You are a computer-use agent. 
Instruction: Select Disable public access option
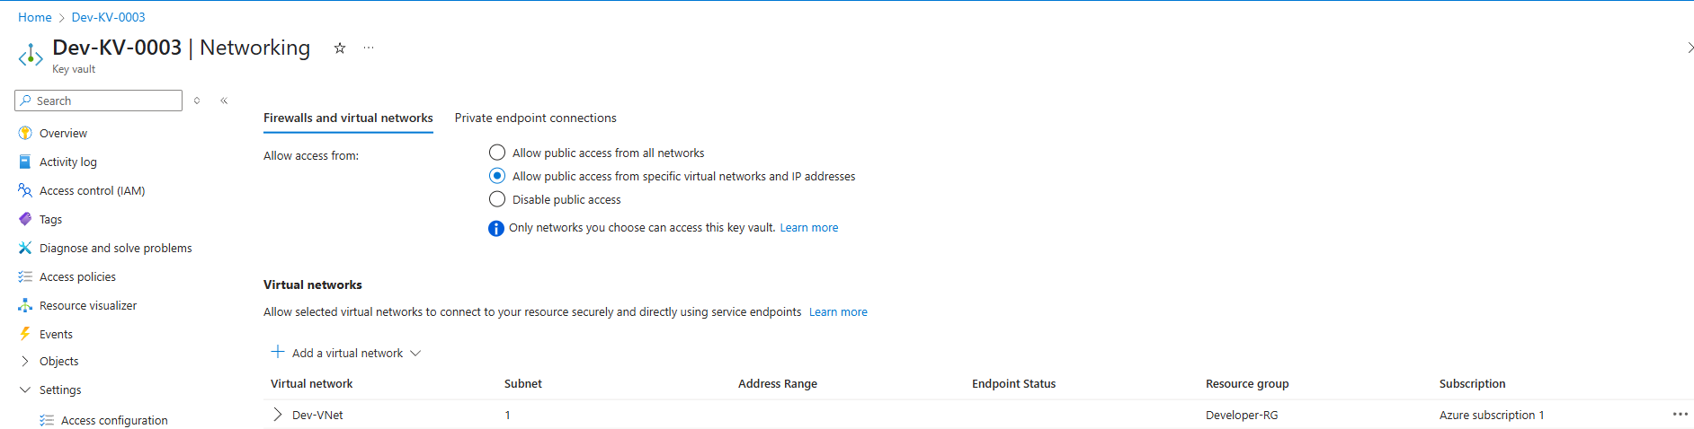(x=497, y=199)
